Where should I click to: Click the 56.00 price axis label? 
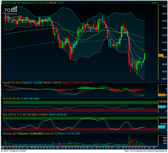164,7
